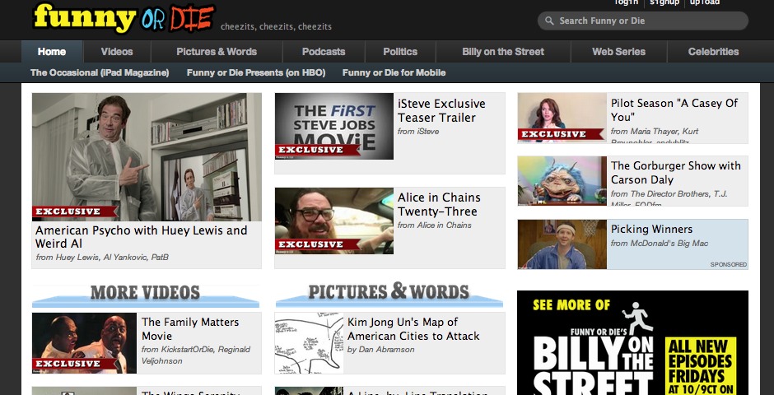Open the Alice in Chains video thumbnail
Screen dimensions: 774x395
[334, 221]
